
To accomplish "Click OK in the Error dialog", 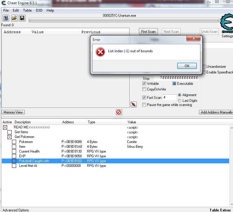I will coord(187,66).
